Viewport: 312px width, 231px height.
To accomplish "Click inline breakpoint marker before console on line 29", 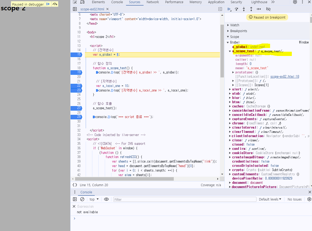I will [x=94, y=117].
